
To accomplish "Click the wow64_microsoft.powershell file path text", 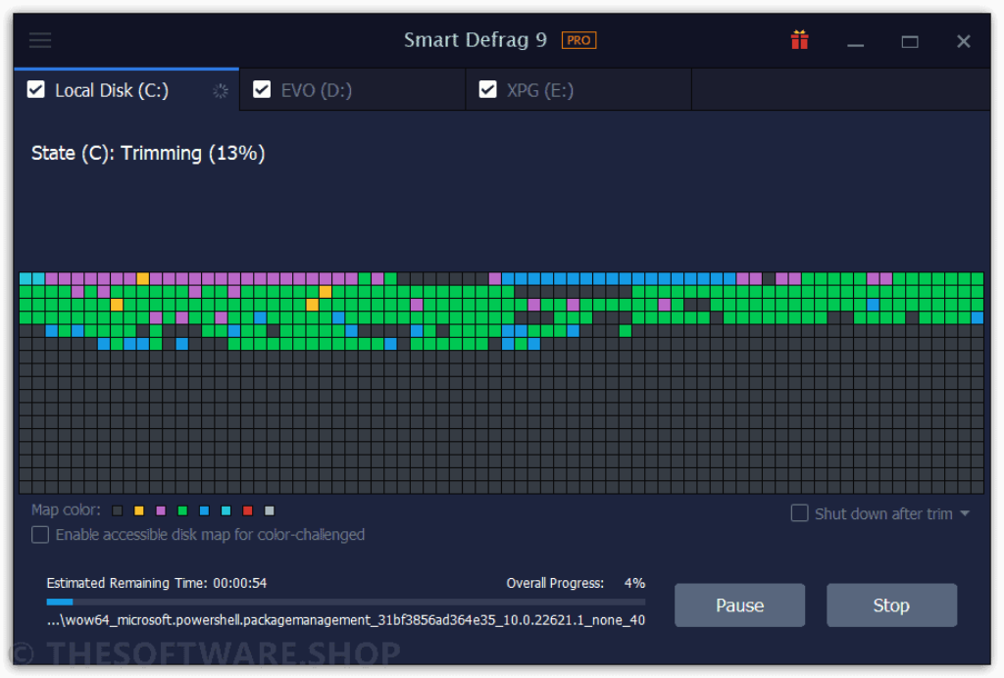I will 346,620.
